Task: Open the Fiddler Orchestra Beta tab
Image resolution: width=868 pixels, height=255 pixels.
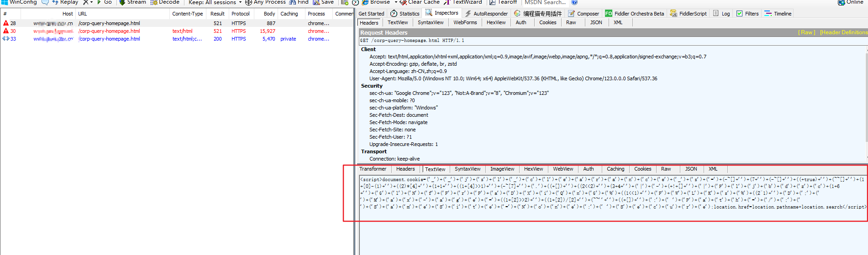Action: pos(635,14)
